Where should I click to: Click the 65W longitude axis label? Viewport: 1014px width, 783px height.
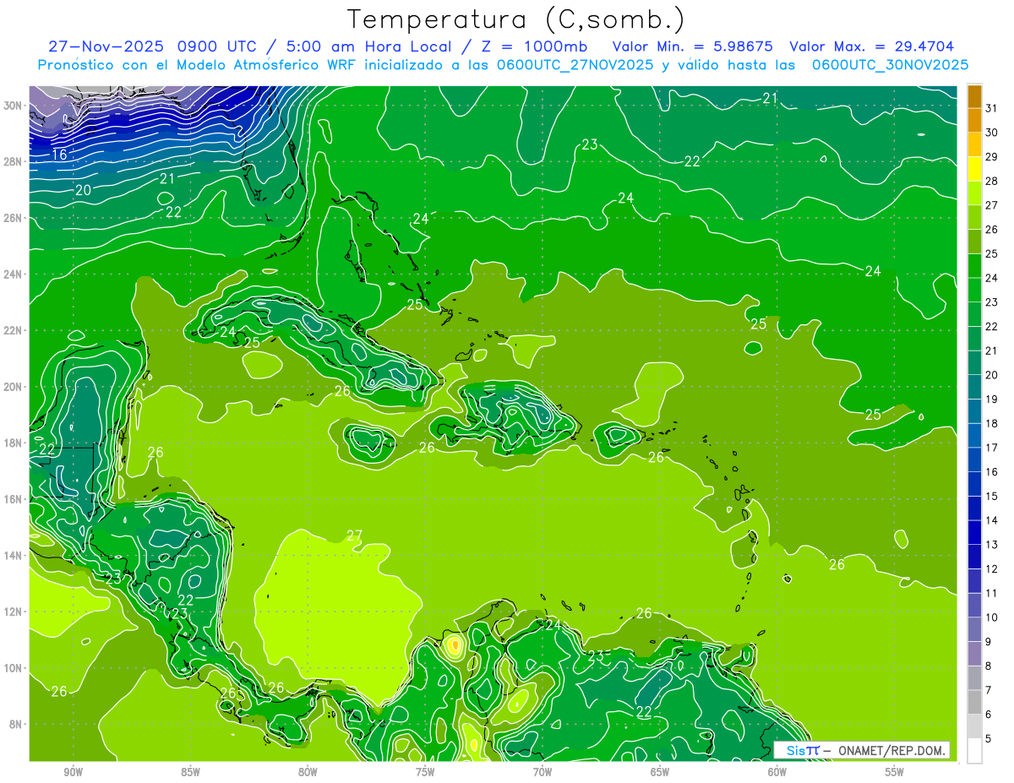coord(660,772)
